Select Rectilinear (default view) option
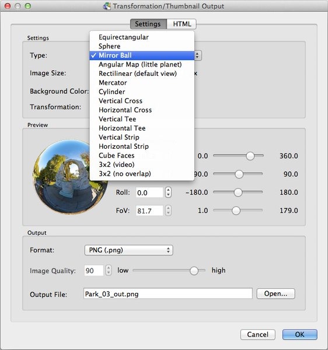This screenshot has width=328, height=350. click(142, 73)
